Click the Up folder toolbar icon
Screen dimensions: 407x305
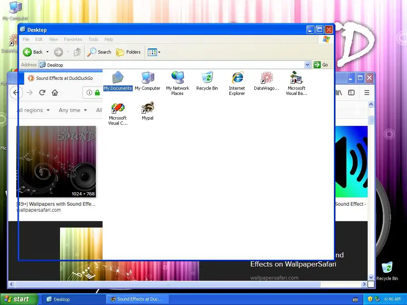pos(78,52)
